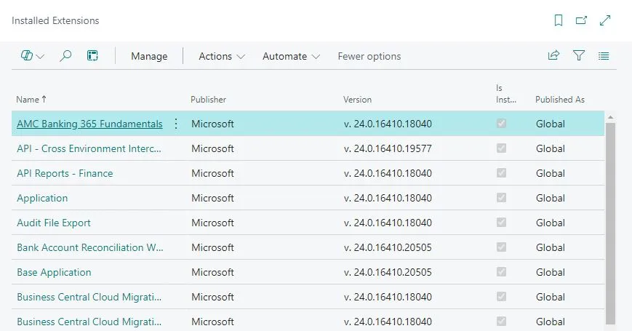This screenshot has height=331, width=632.
Task: Open the Manage menu
Action: (149, 56)
